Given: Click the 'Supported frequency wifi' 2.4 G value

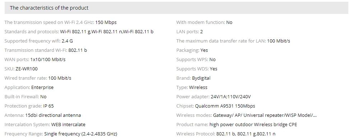Looking at the screenshot, I should click(x=67, y=41).
